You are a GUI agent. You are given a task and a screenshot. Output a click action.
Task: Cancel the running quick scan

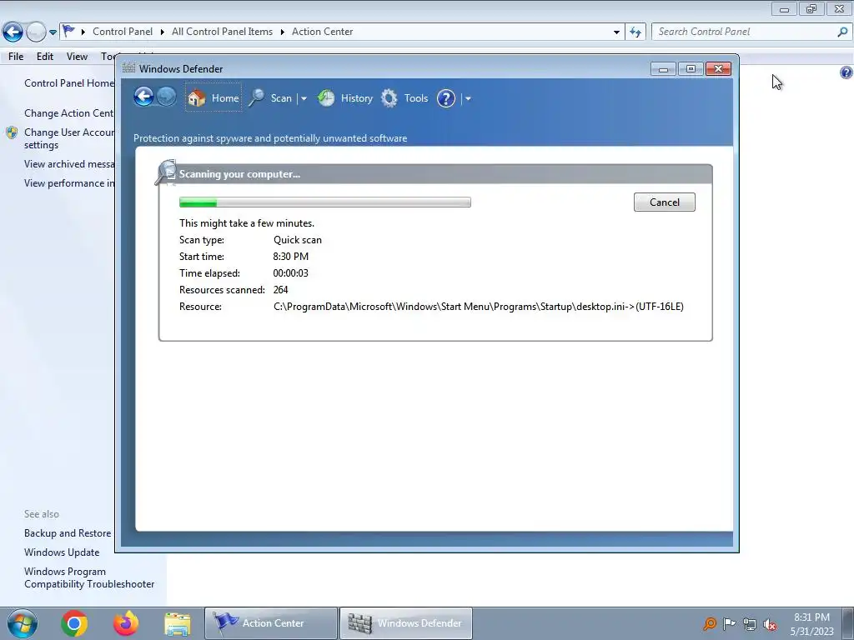point(665,202)
